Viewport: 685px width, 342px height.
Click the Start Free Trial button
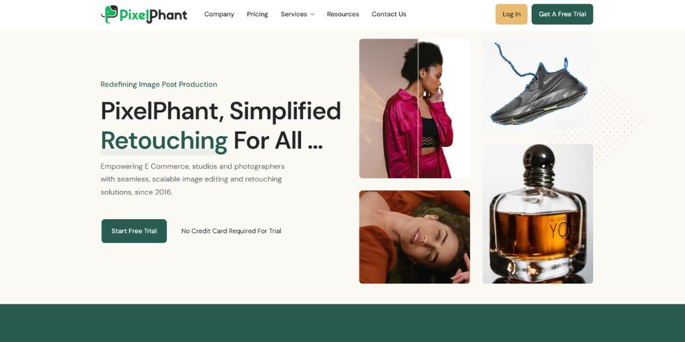tap(134, 230)
